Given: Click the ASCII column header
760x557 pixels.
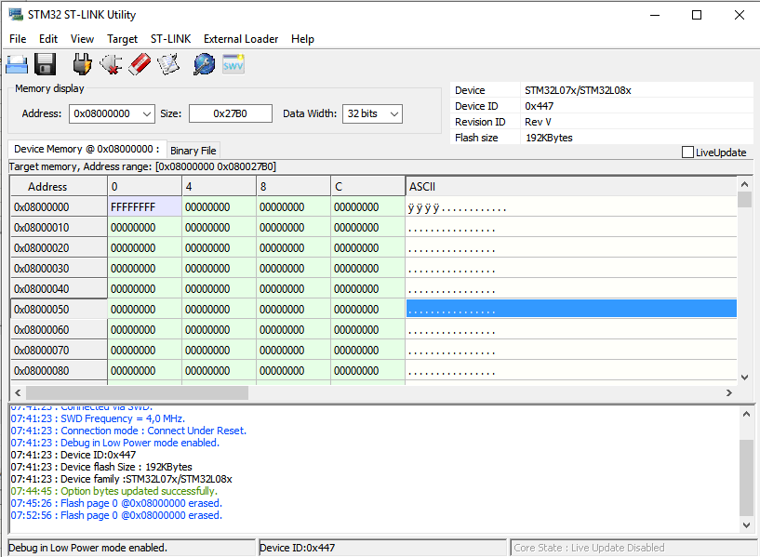Looking at the screenshot, I should tap(571, 187).
